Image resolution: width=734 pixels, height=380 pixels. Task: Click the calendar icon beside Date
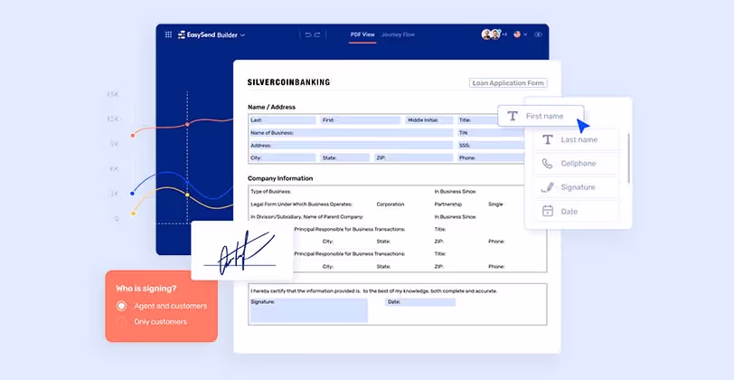(547, 212)
